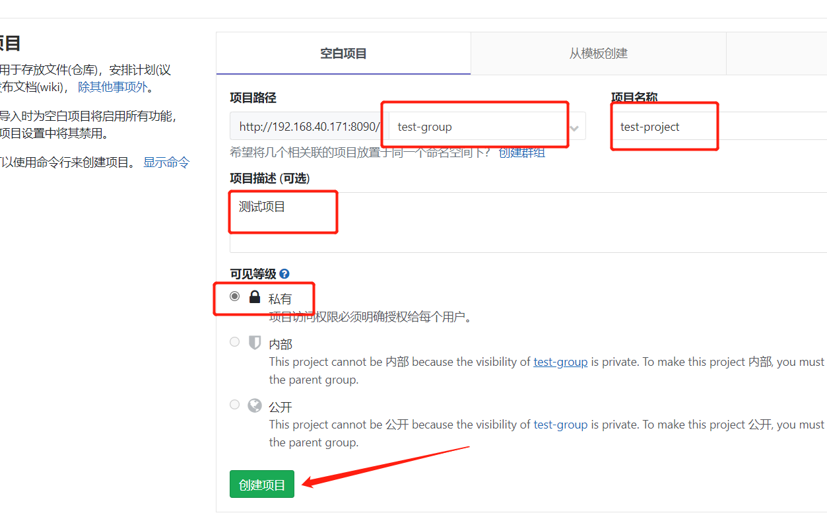Click the 内部 label text
The width and height of the screenshot is (827, 519).
pyautogui.click(x=281, y=344)
